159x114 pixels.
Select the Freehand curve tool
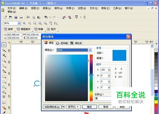point(4,66)
